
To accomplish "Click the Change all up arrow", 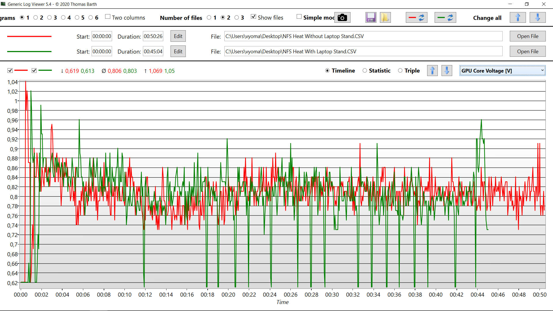I will [518, 18].
